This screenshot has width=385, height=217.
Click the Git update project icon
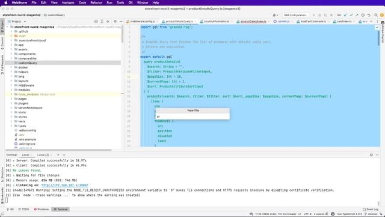[345, 15]
